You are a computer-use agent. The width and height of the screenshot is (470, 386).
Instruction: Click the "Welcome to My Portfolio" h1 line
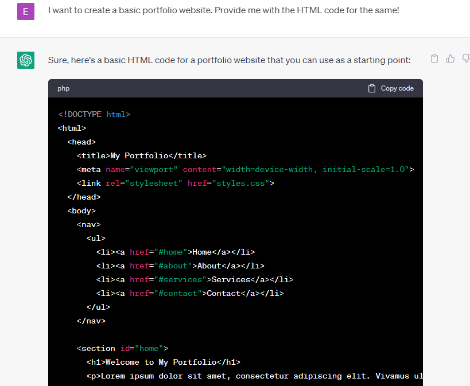click(164, 362)
